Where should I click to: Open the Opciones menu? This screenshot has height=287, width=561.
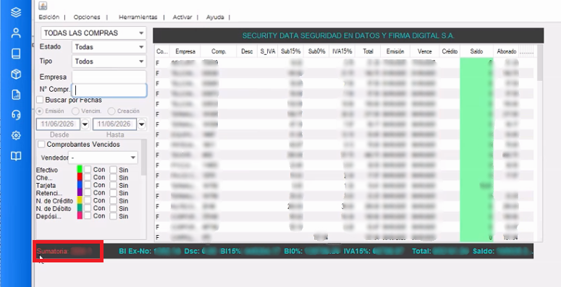click(87, 17)
